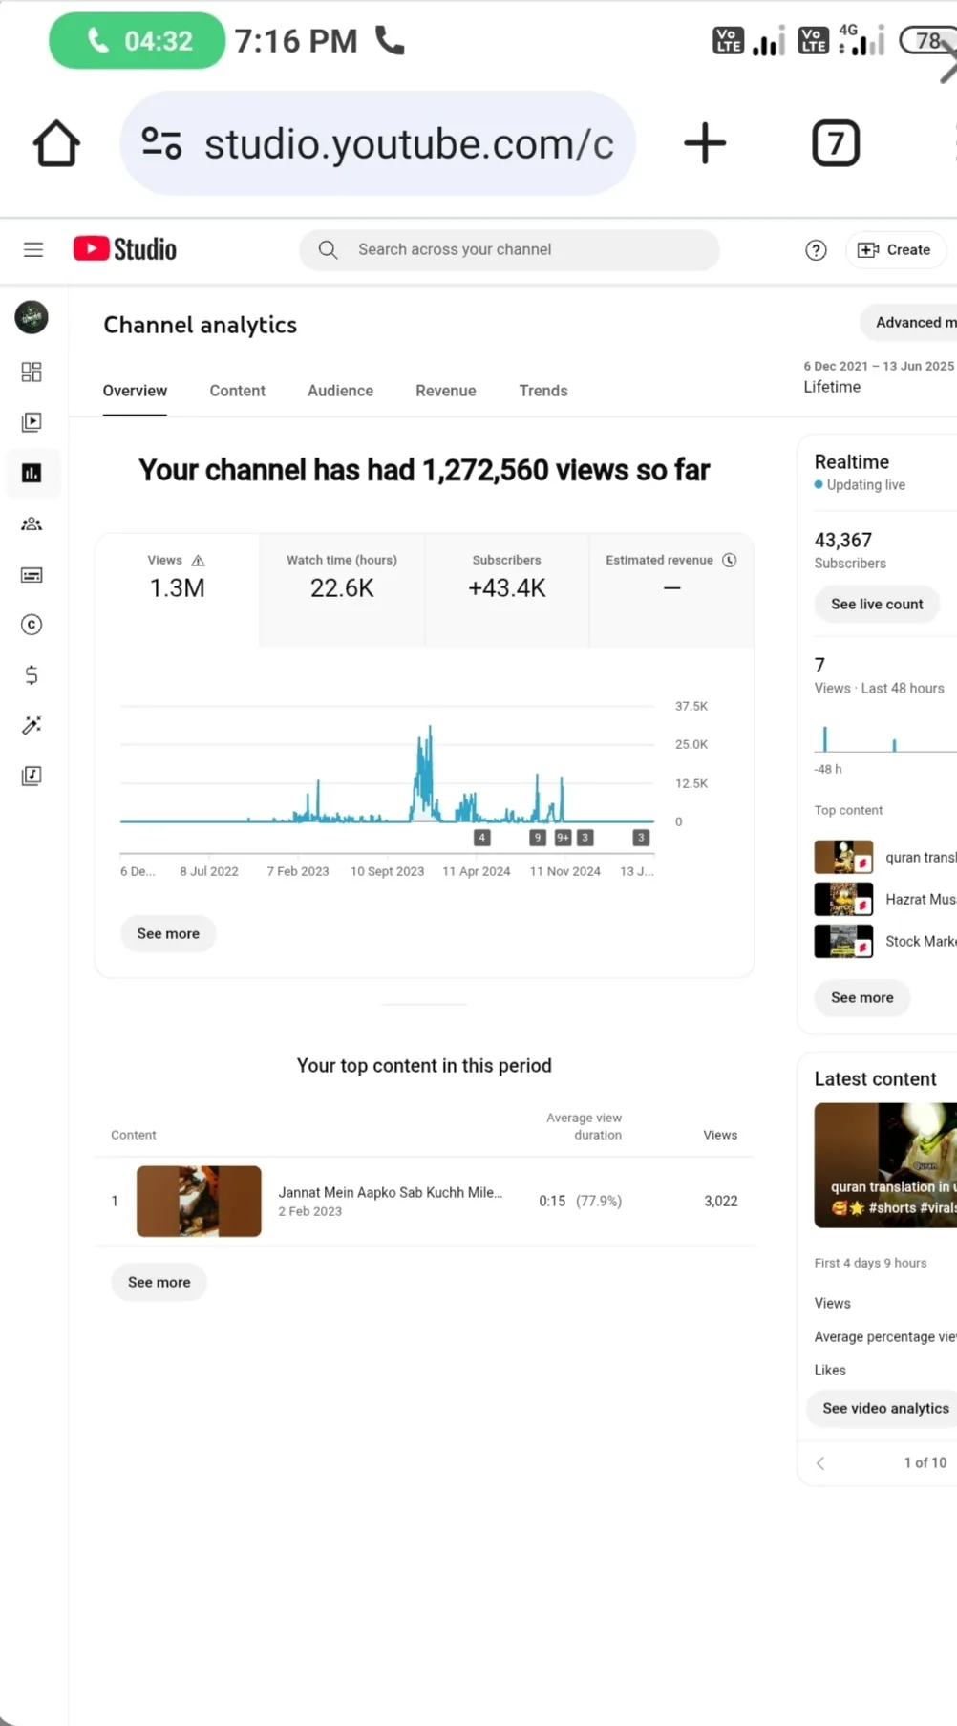This screenshot has width=957, height=1726.
Task: Click previous arrow in Latest content pager
Action: tap(820, 1462)
